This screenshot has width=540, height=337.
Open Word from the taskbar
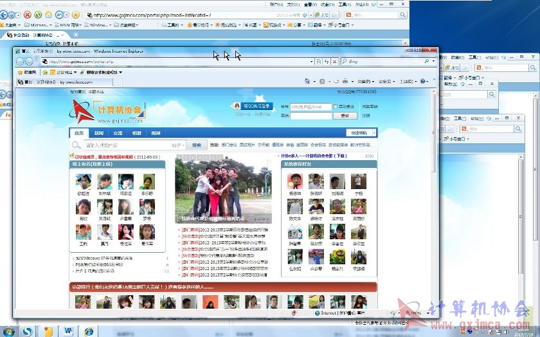click(68, 331)
